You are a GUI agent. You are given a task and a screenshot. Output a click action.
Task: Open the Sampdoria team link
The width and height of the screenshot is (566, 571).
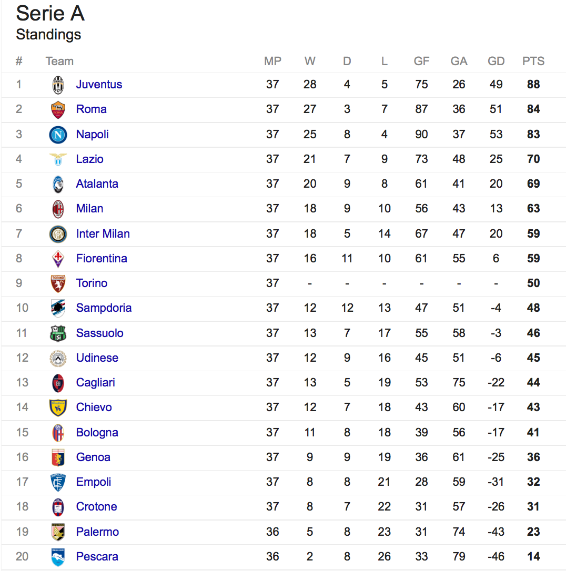pos(104,308)
